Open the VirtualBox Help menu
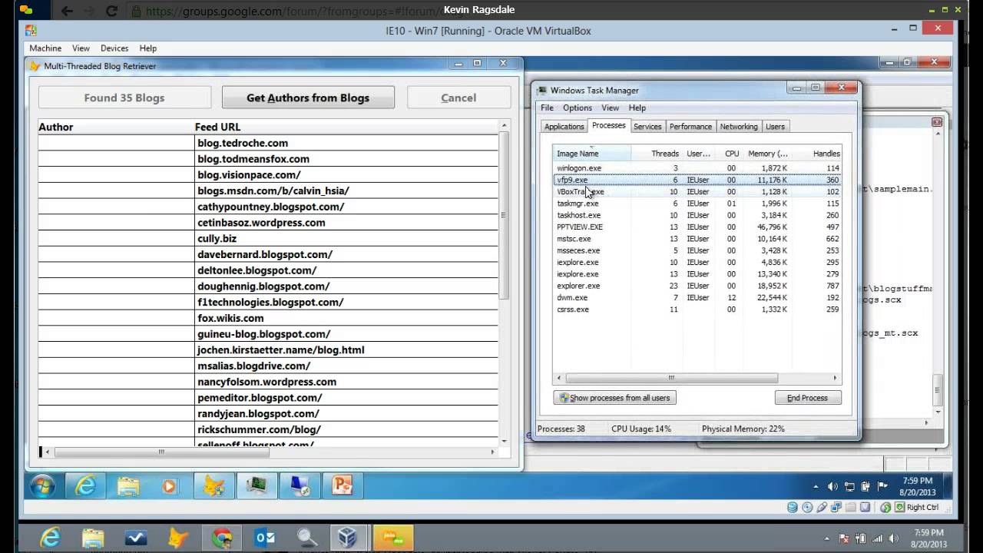This screenshot has width=983, height=553. coord(148,48)
